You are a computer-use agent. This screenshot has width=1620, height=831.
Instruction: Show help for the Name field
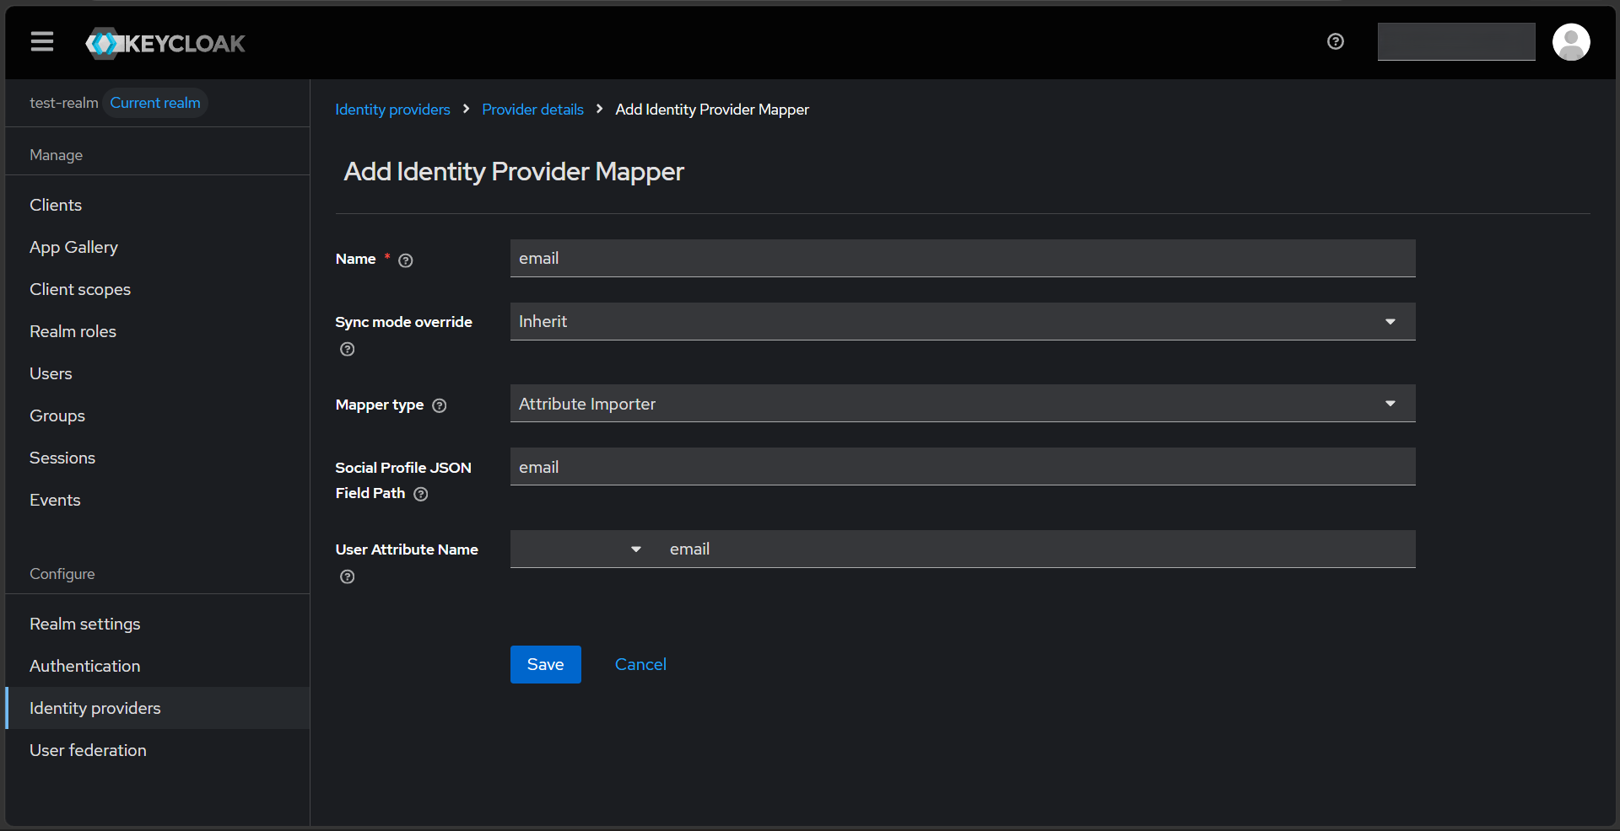406,260
